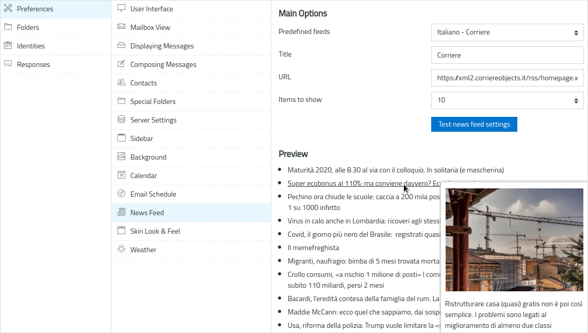Open the Predefined feeds dropdown
The width and height of the screenshot is (588, 333).
[x=508, y=32]
